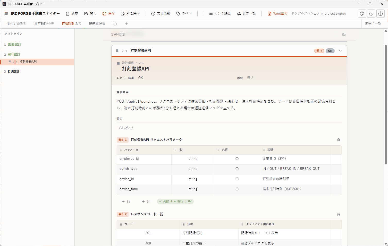Toggle required circle for punch_type
This screenshot has height=246, width=388.
(x=237, y=169)
